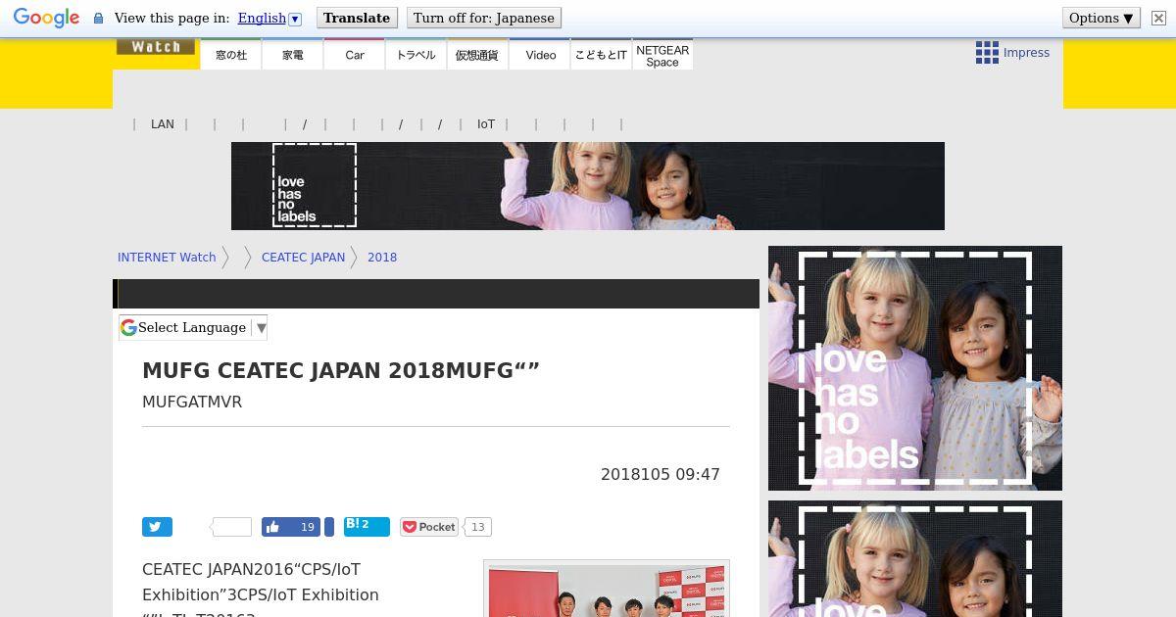Open the Options dropdown menu

(x=1102, y=18)
